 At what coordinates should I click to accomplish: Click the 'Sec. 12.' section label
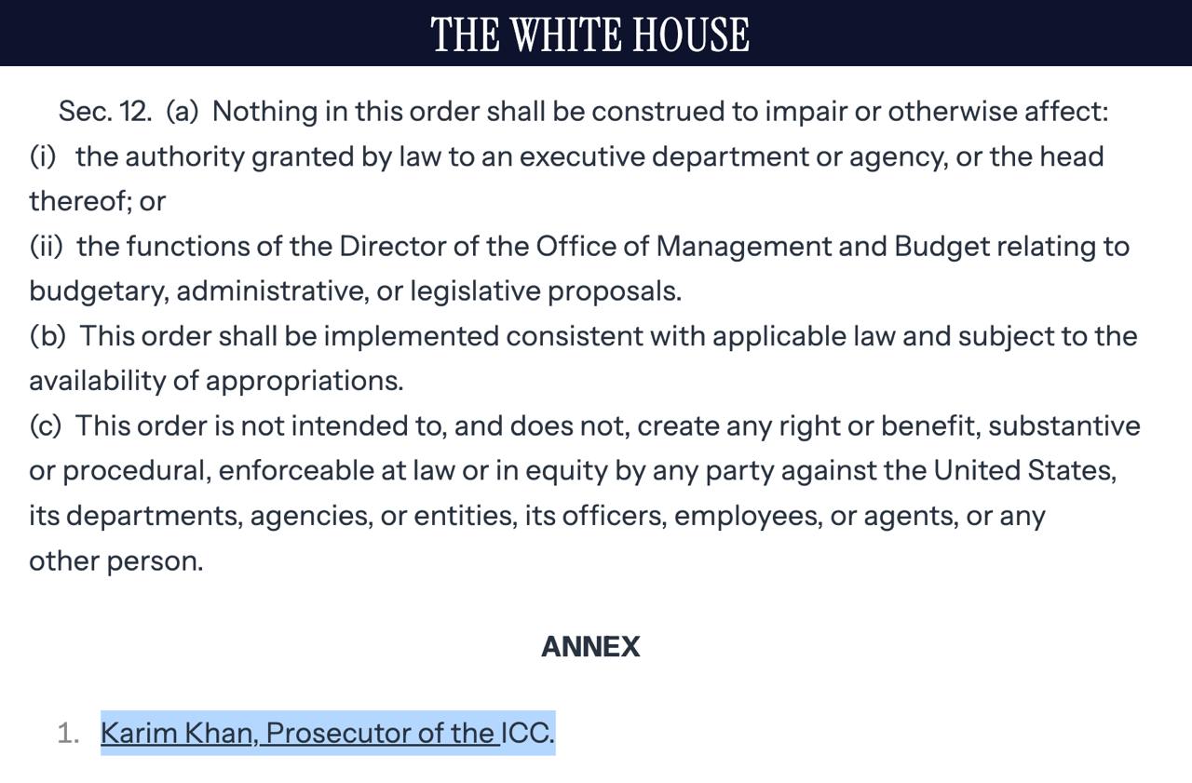[104, 112]
